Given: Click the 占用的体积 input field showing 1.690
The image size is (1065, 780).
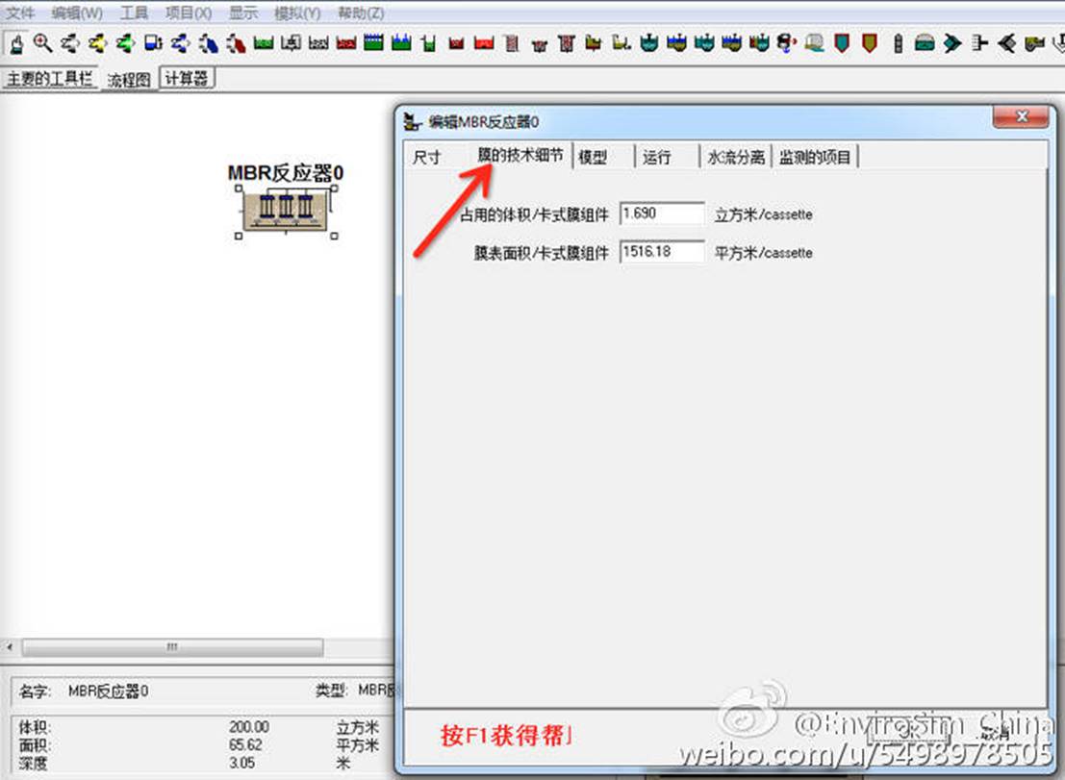Looking at the screenshot, I should pos(662,214).
